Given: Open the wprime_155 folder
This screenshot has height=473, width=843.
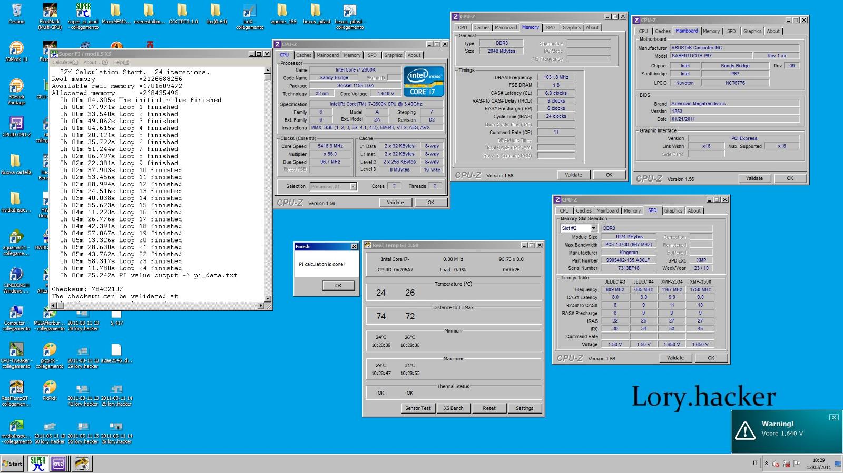Looking at the screenshot, I should (282, 14).
